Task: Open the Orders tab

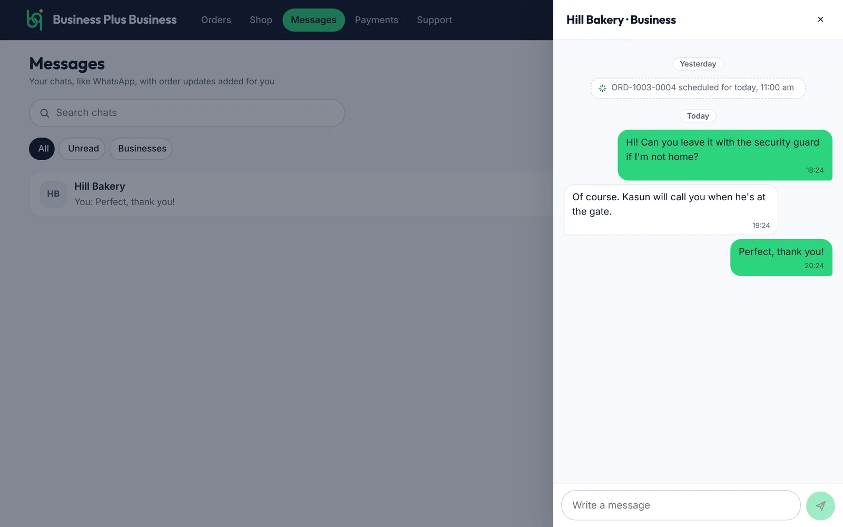Action: (216, 20)
